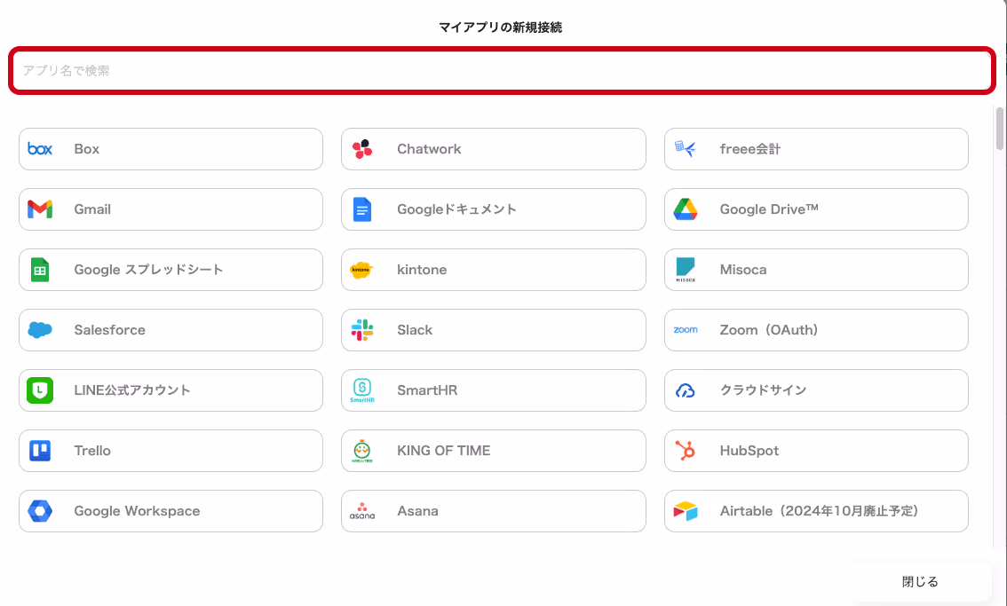The width and height of the screenshot is (1007, 606).
Task: Click the HubSpot sprocket icon
Action: [x=686, y=451]
